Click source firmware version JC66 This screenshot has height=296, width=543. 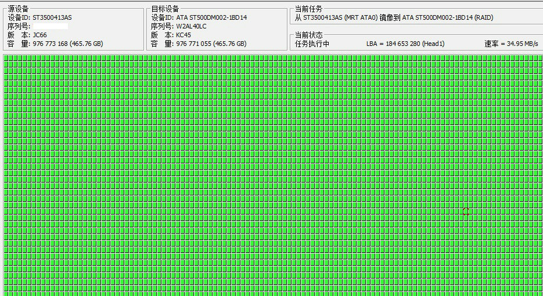tap(39, 35)
